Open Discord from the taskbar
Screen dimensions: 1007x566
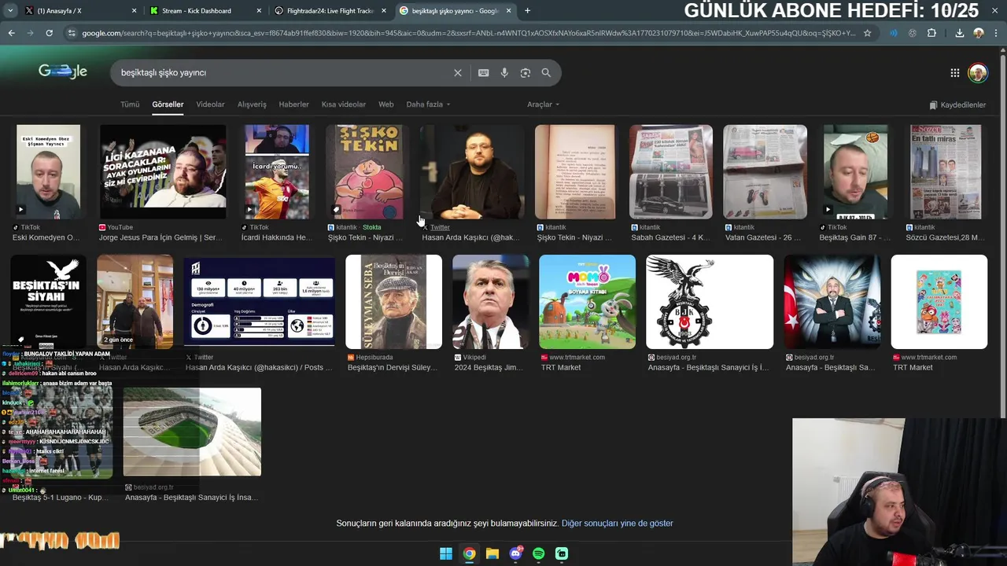tap(515, 553)
